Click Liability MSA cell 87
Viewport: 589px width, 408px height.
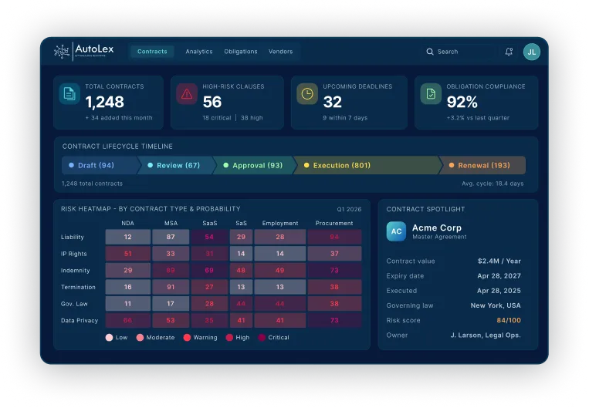tap(171, 237)
